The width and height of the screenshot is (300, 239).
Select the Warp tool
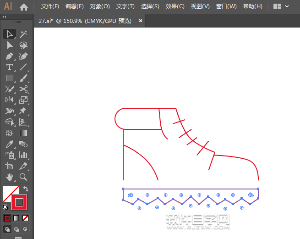pos(10,111)
